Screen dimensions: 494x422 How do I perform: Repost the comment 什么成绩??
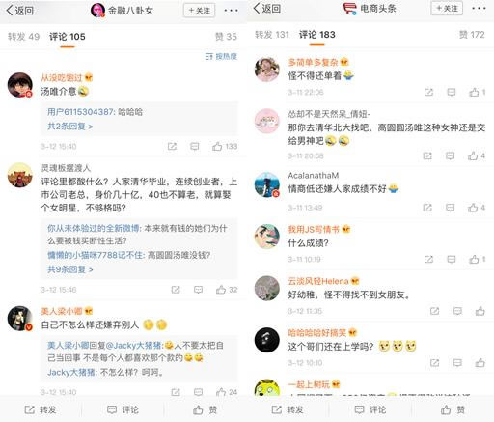click(x=428, y=260)
